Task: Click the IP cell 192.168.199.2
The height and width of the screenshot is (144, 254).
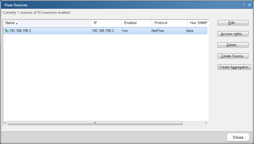Action: tap(103, 31)
